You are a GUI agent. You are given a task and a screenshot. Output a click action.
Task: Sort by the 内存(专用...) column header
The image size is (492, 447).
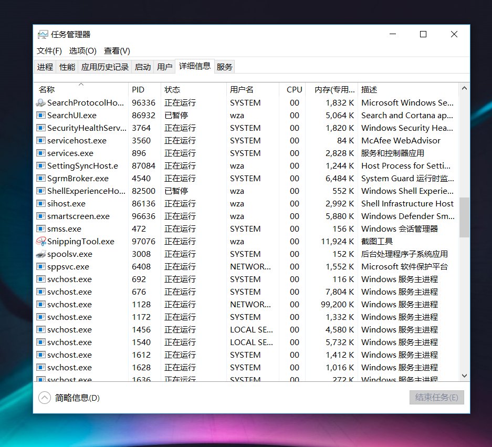click(x=332, y=89)
